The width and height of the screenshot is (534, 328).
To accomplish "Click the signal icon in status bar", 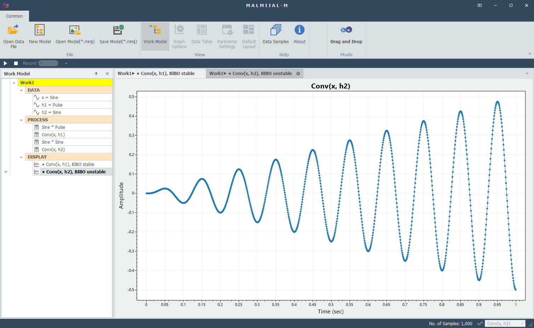I will tap(480, 323).
